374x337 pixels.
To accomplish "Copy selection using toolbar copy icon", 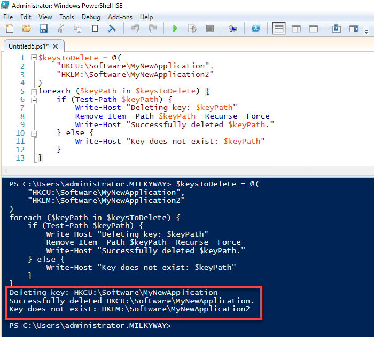I will tap(77, 29).
